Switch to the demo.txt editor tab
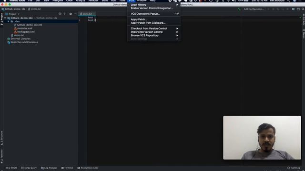This screenshot has width=305, height=171. 87,14
